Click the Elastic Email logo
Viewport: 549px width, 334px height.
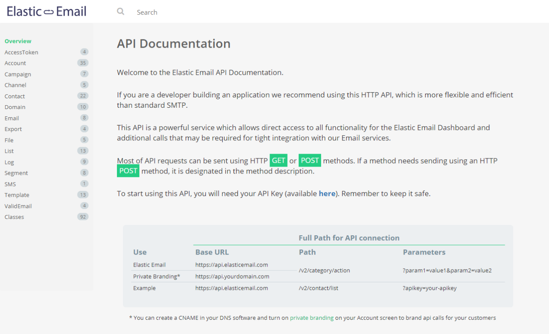coord(46,12)
